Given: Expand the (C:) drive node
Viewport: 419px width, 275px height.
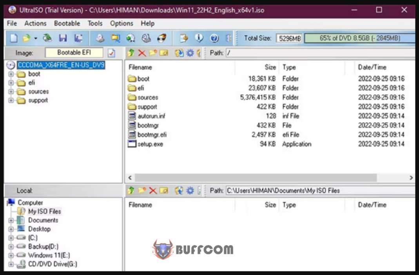Looking at the screenshot, I should (x=11, y=238).
